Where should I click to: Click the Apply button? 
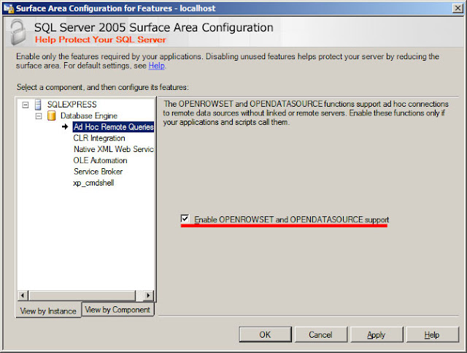pos(377,335)
